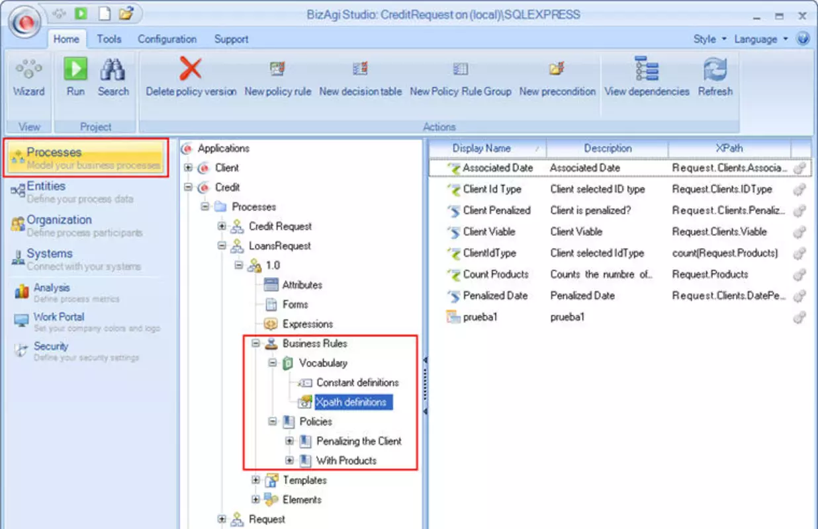Click the Attributes node icon
This screenshot has width=818, height=529.
[271, 285]
